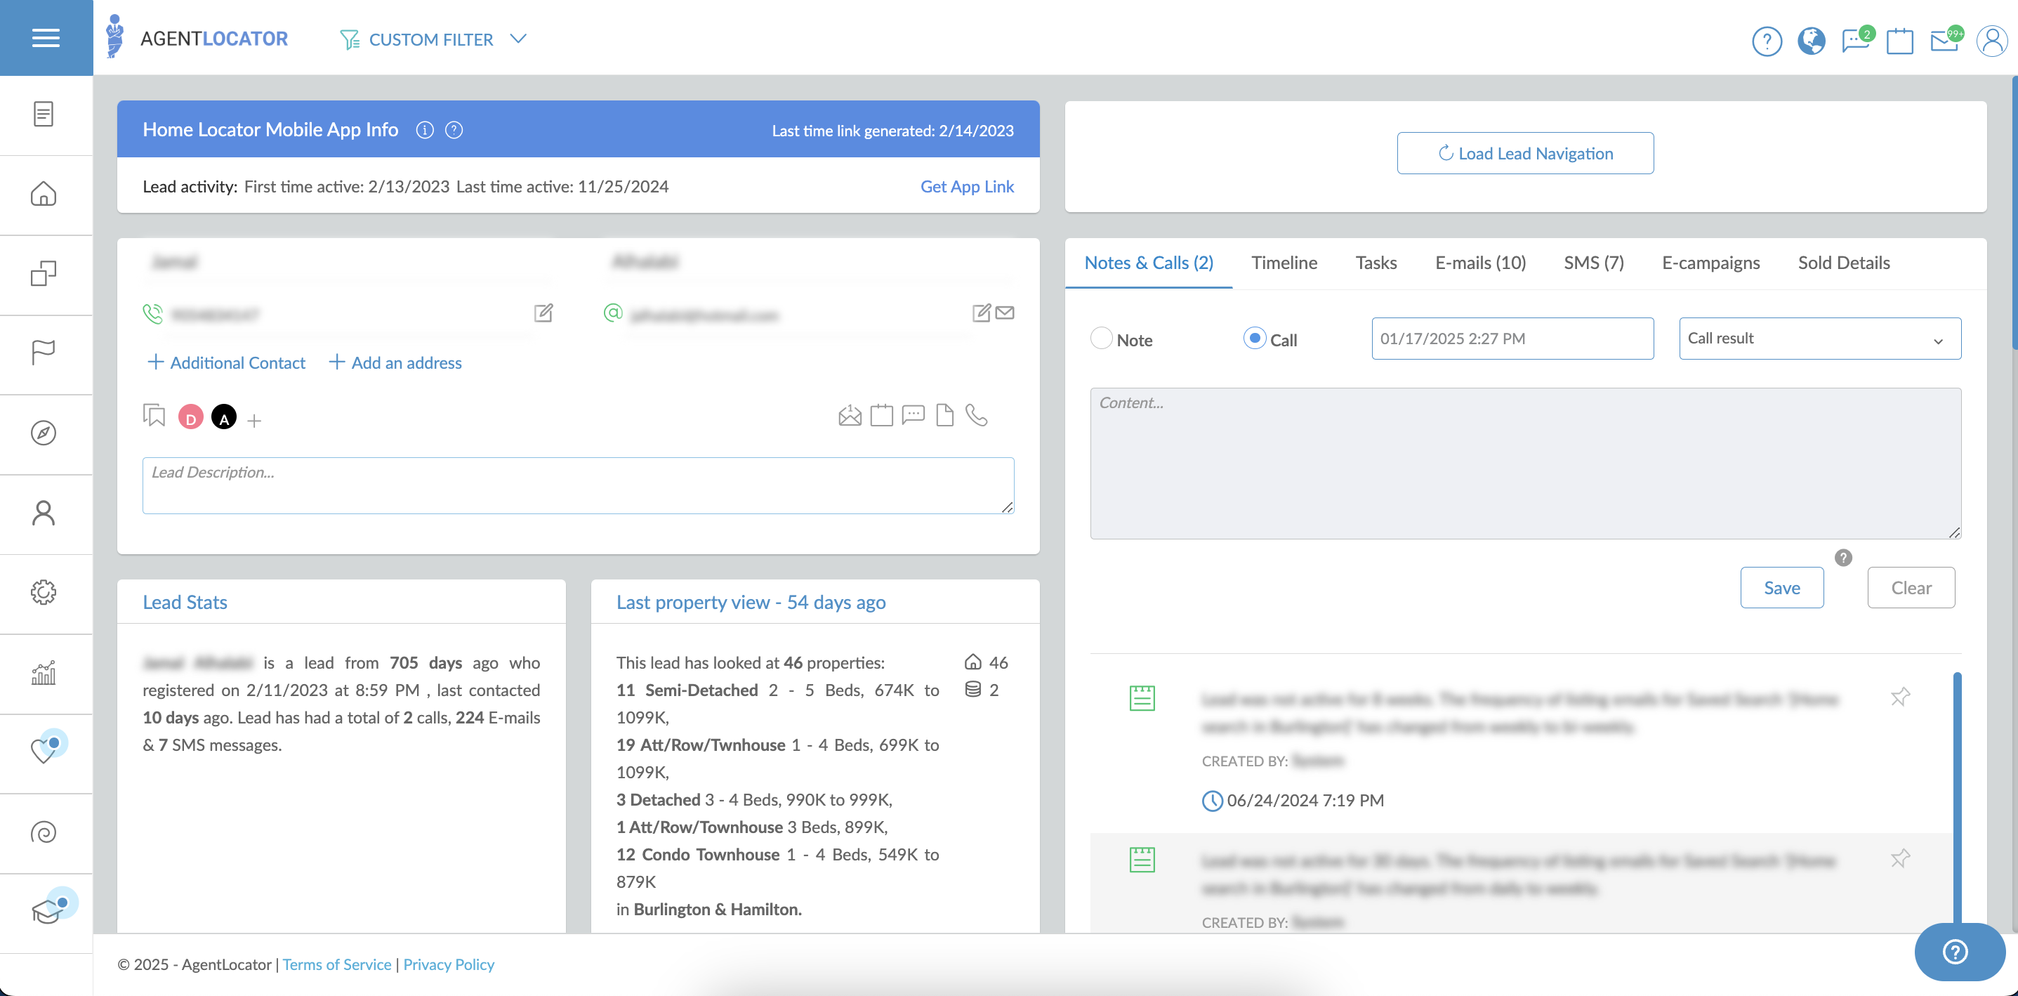Open the calendar icon in the top bar

tap(1900, 41)
